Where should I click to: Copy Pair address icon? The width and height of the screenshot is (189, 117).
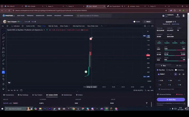tap(35, 22)
